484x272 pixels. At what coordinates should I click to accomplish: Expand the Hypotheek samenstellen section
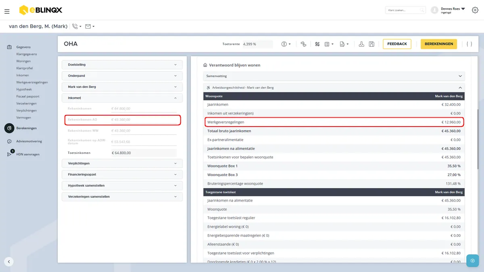pos(122,185)
